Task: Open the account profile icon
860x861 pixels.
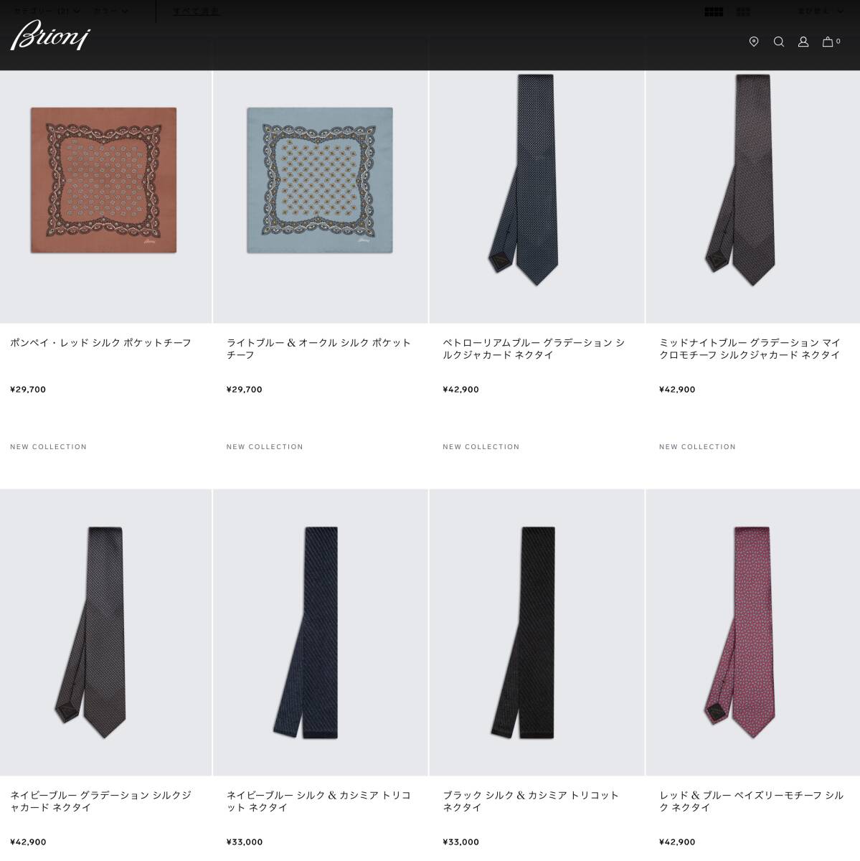Action: click(x=803, y=42)
